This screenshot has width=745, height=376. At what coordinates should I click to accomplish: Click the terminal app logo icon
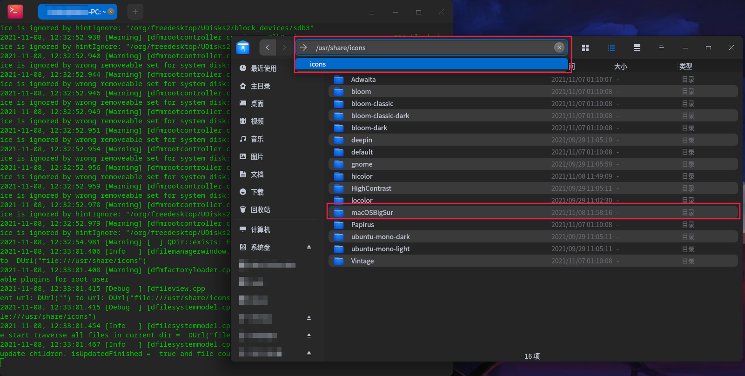tap(15, 11)
